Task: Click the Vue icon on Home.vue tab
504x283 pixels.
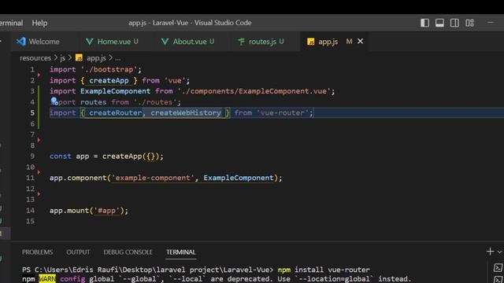Action: (x=89, y=42)
